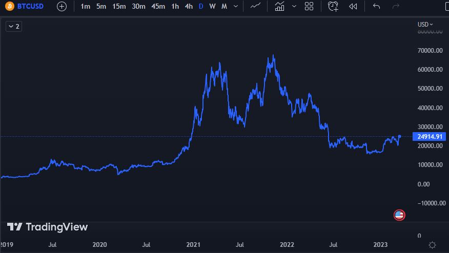Screen dimensions: 449x253
Task: Expand the timeframe dropdown arrow
Action: [236, 6]
